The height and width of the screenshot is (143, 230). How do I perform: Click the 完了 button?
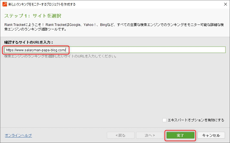pos(180,135)
